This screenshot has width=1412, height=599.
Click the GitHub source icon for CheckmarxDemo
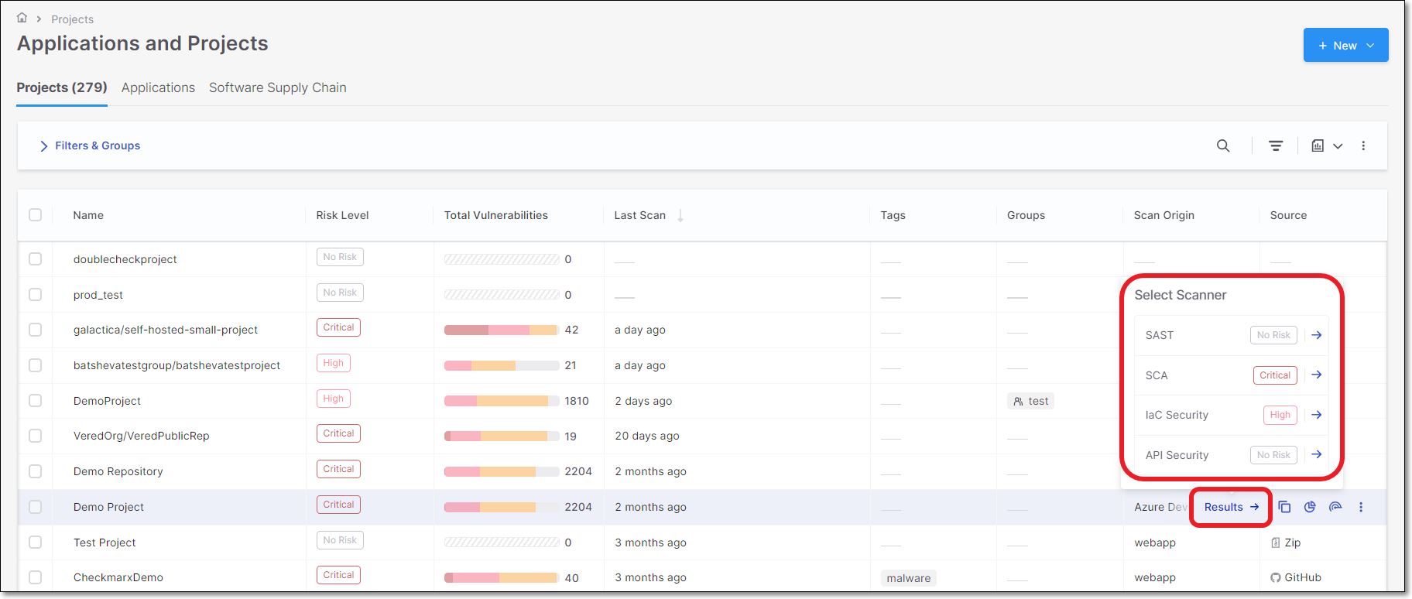(1275, 577)
